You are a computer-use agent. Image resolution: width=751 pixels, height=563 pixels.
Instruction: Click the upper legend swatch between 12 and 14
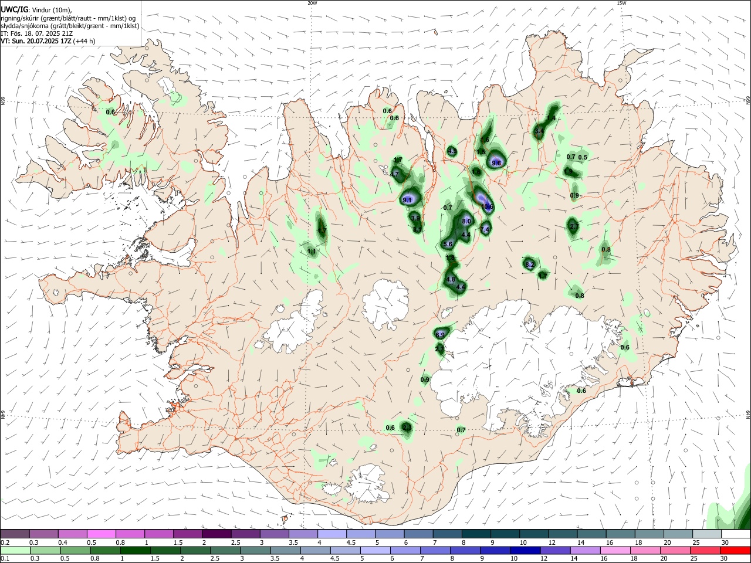[563, 534]
